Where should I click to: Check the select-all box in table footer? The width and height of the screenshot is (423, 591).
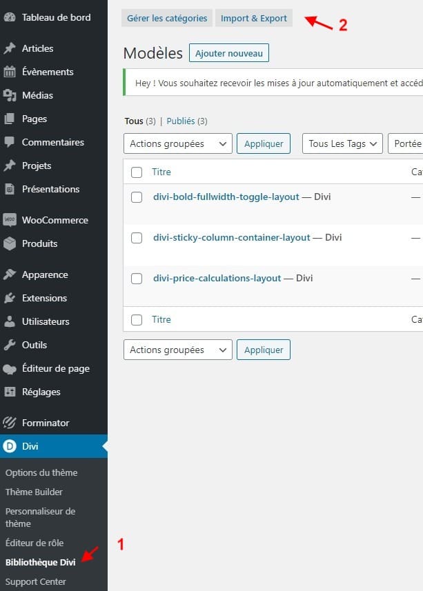tap(137, 319)
